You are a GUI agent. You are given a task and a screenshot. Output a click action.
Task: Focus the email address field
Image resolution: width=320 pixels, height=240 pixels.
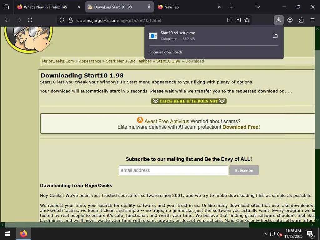click(x=173, y=170)
